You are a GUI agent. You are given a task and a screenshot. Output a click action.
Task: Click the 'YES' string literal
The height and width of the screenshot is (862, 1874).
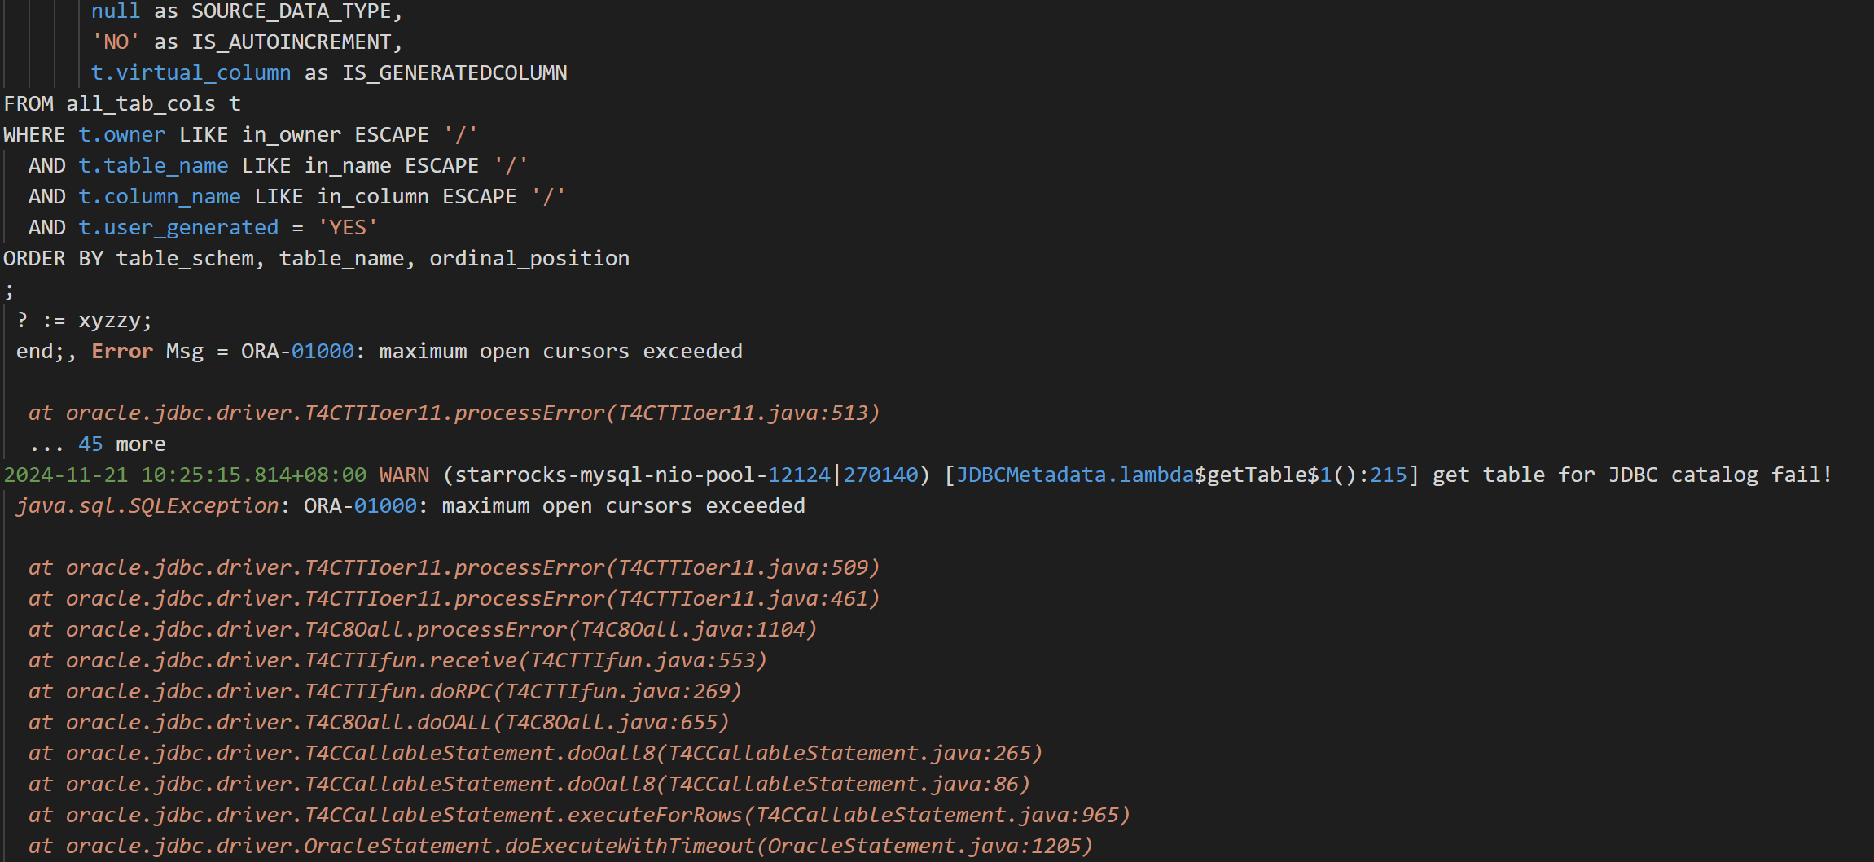pos(348,228)
